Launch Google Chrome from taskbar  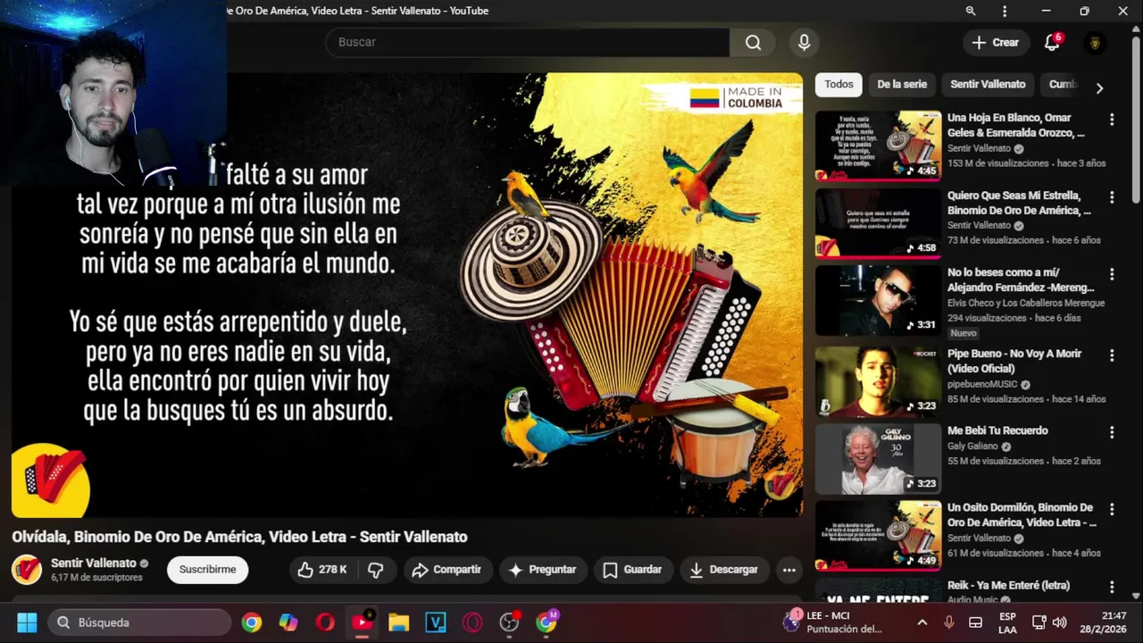[x=252, y=622]
